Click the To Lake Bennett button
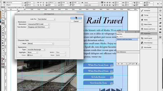163x91 pixels. click(98, 77)
